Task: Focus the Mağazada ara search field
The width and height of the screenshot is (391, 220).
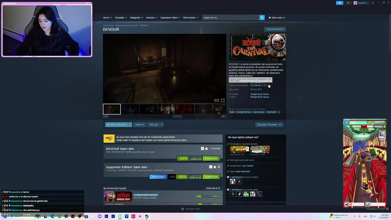Action: coord(231,18)
